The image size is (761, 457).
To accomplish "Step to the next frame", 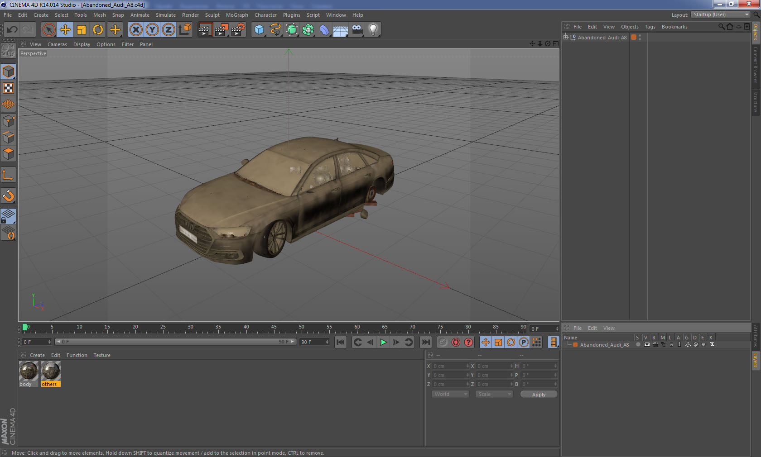I will [x=396, y=342].
